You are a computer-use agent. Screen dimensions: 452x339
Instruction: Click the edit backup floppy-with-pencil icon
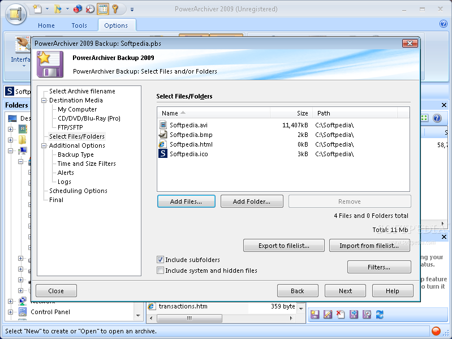(328, 315)
